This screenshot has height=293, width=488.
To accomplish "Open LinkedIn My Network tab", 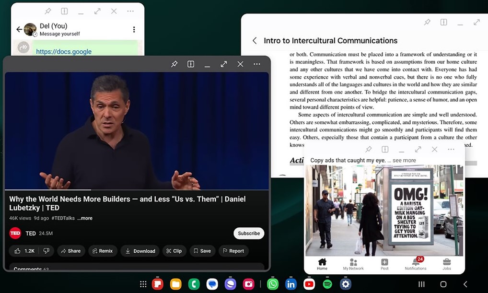I will point(353,264).
